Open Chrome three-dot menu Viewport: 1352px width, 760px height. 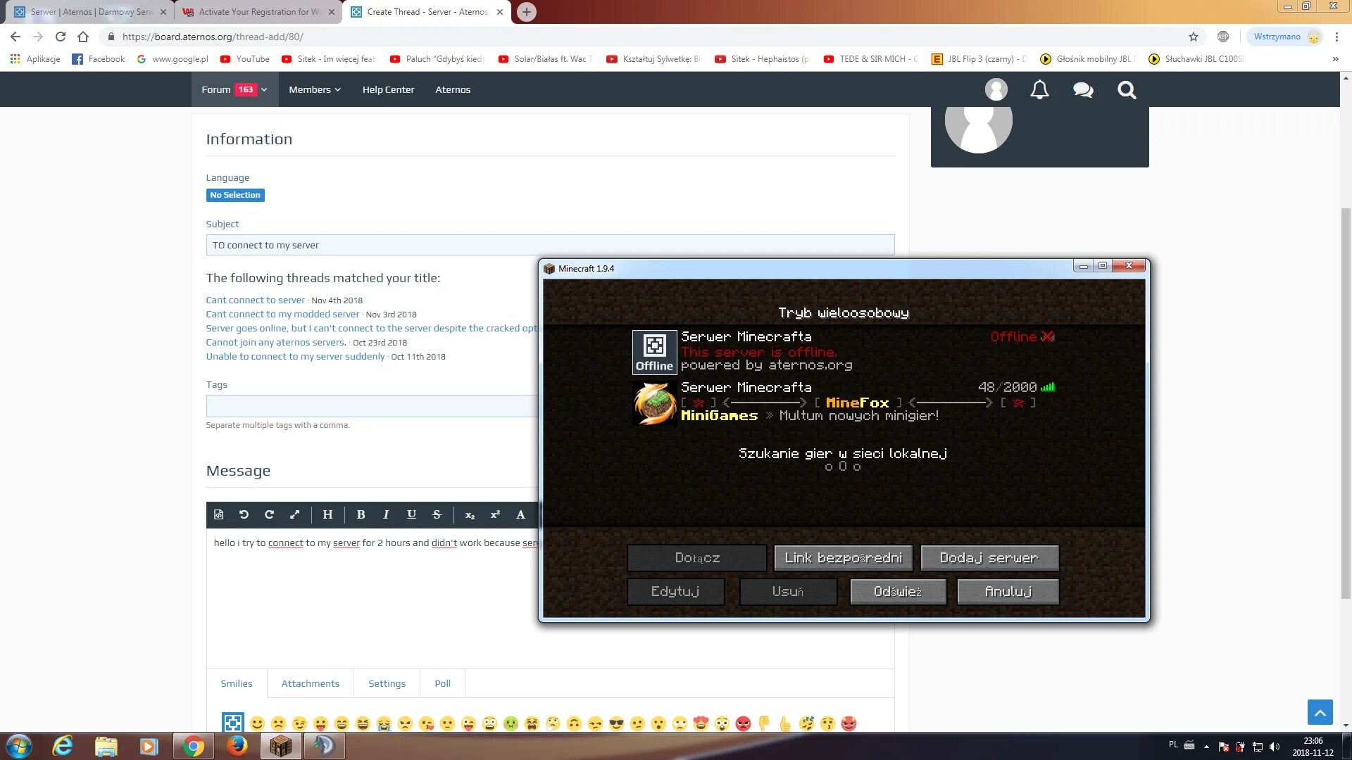[1337, 37]
